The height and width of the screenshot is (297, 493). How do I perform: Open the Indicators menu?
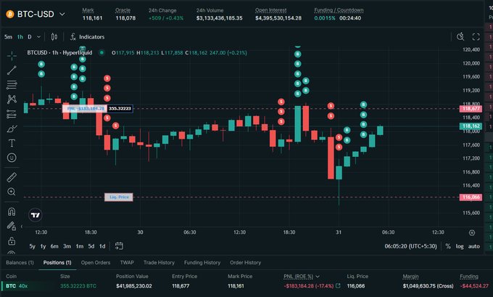pyautogui.click(x=87, y=37)
